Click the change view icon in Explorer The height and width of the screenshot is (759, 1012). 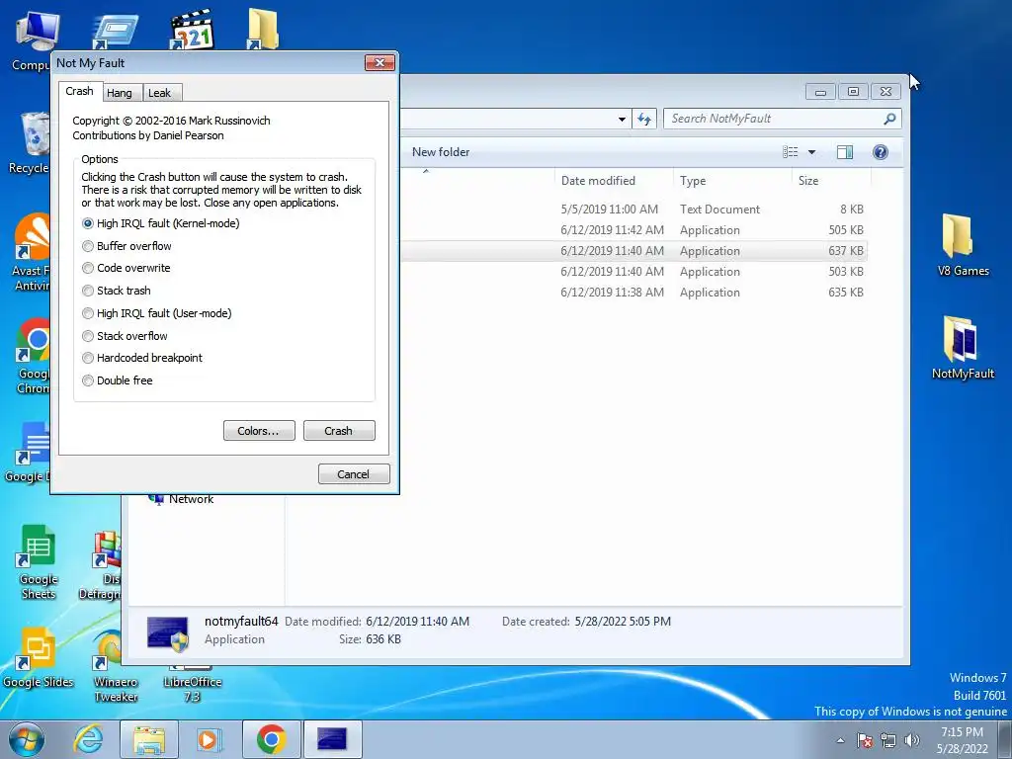point(791,152)
